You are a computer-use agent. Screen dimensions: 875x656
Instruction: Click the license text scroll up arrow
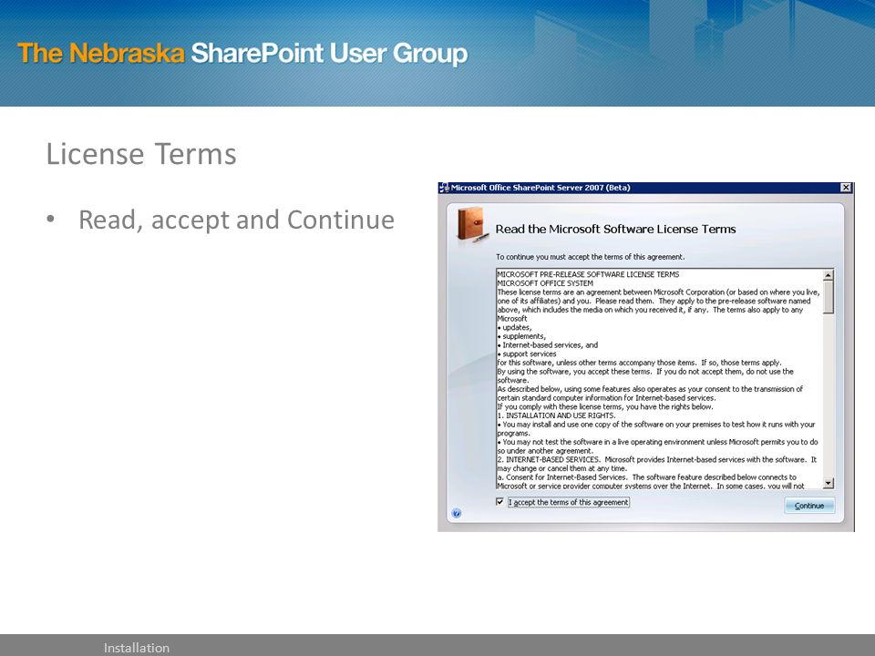tap(829, 275)
